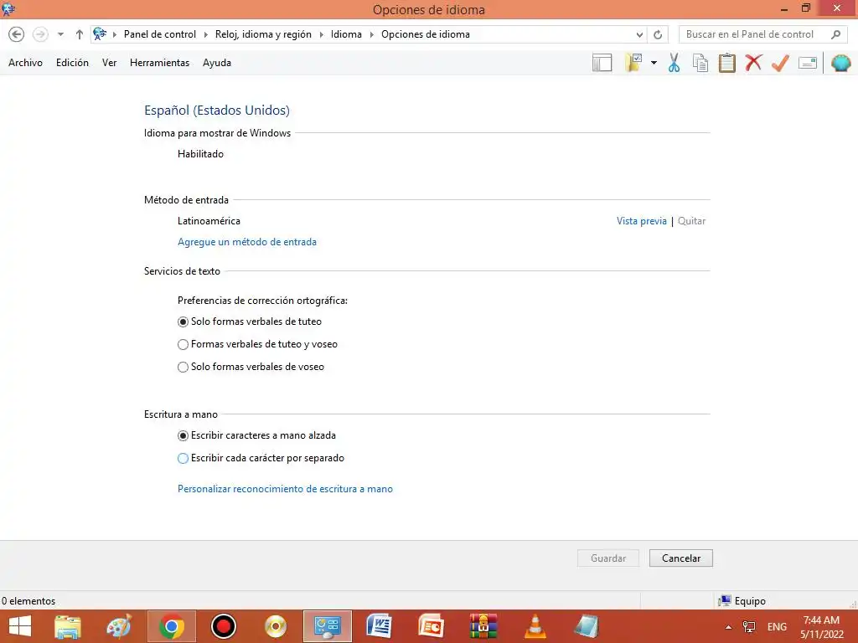Image resolution: width=858 pixels, height=643 pixels.
Task: Show hidden system tray icons
Action: [728, 627]
